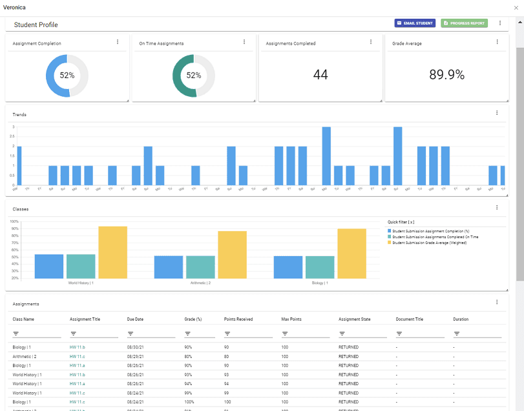The height and width of the screenshot is (411, 524).
Task: Open the Assignment Title filter dropdown
Action: pos(72,334)
